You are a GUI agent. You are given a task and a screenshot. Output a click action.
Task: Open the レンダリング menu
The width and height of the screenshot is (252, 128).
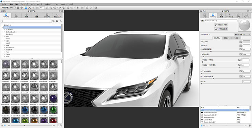pyautogui.click(x=48, y=4)
